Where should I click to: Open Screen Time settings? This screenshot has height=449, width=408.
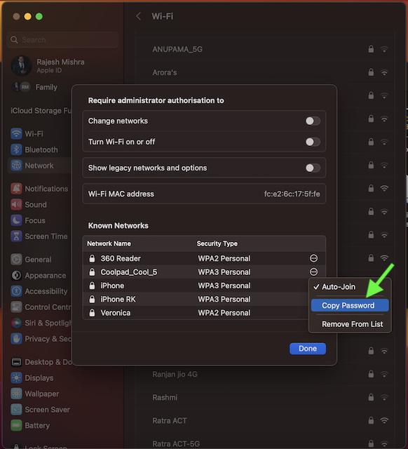39,236
